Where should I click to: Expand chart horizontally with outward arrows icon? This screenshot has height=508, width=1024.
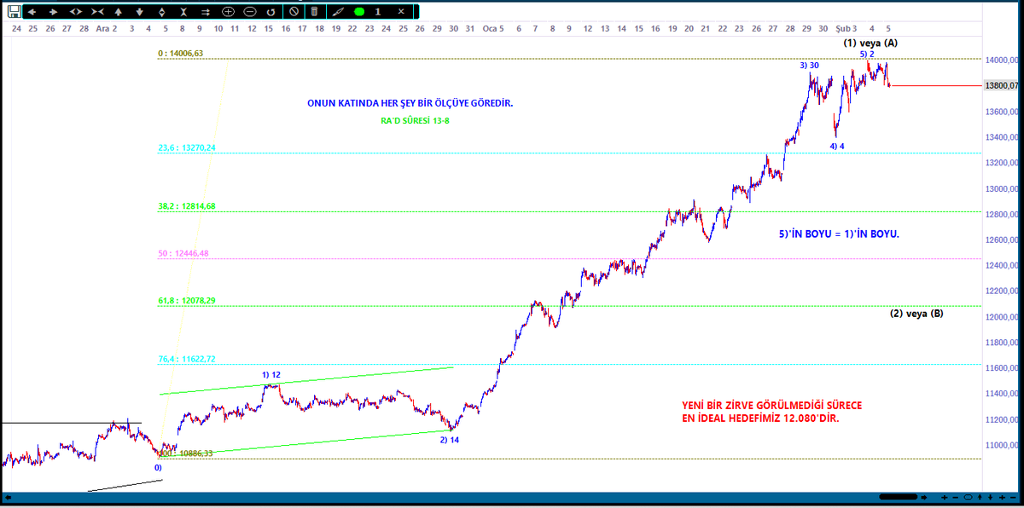point(76,12)
